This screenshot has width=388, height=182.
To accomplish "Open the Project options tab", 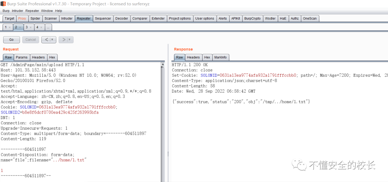I will coord(180,19).
